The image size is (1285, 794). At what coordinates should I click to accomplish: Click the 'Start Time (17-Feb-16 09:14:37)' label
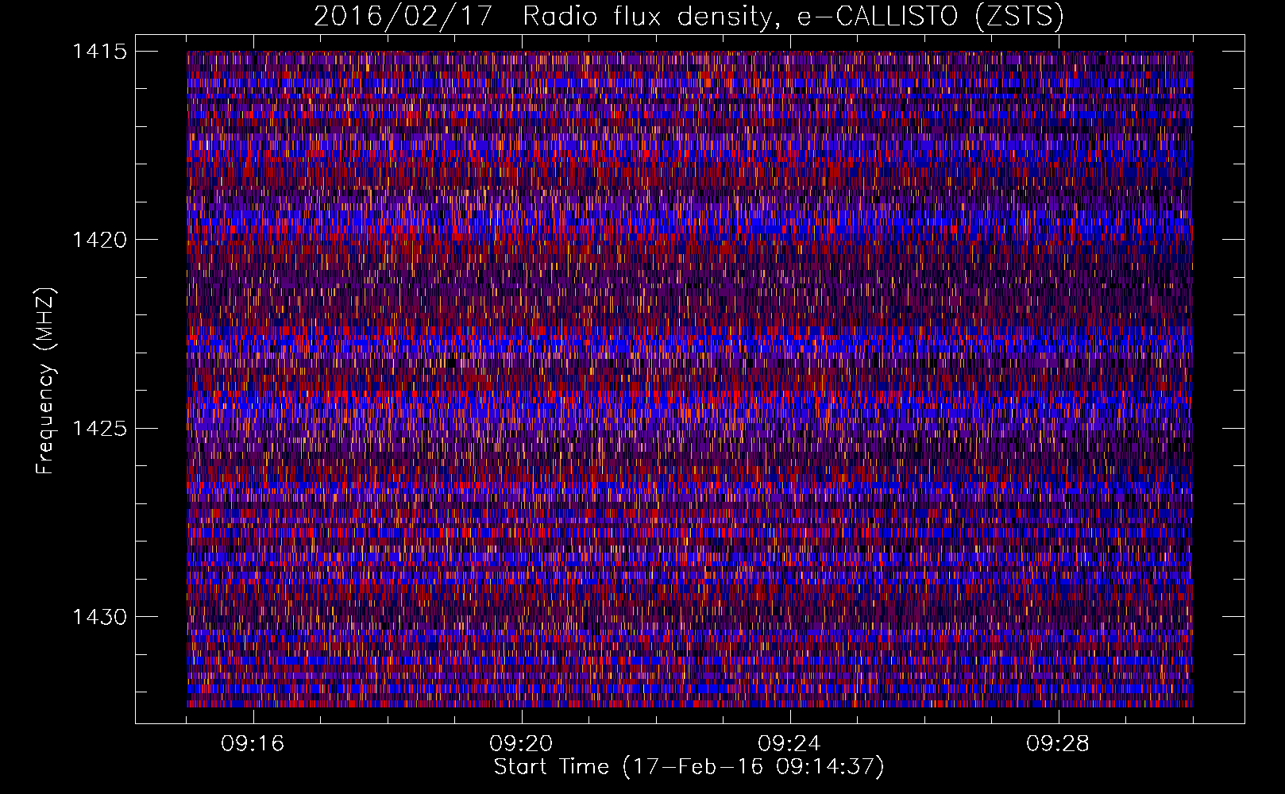[x=689, y=767]
